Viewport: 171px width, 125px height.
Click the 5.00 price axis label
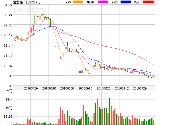9,86
